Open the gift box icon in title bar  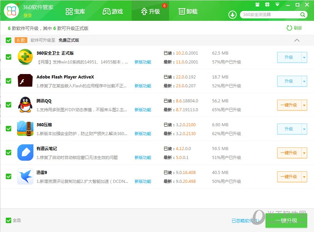pyautogui.click(x=257, y=4)
